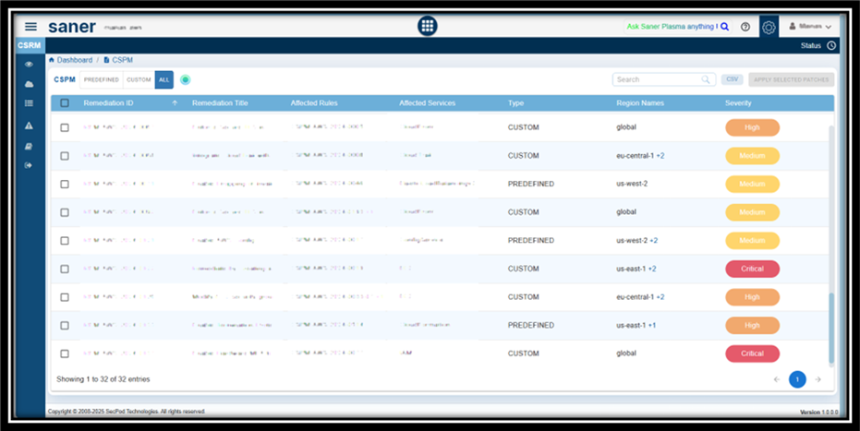Select the exit arrow sidebar icon

pyautogui.click(x=29, y=165)
